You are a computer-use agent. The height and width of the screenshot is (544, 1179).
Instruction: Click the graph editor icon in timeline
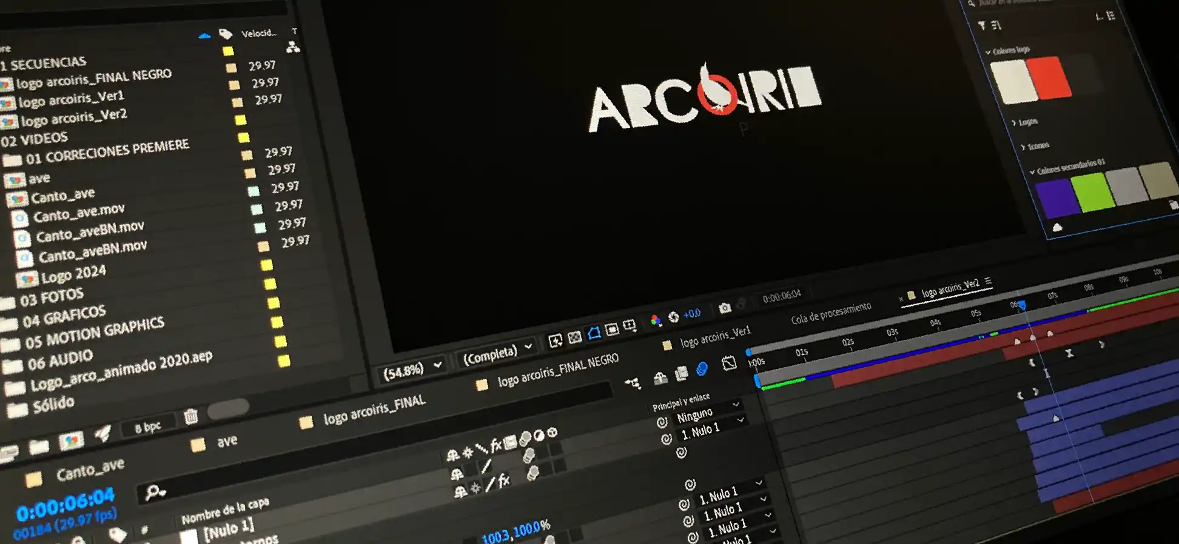[729, 363]
